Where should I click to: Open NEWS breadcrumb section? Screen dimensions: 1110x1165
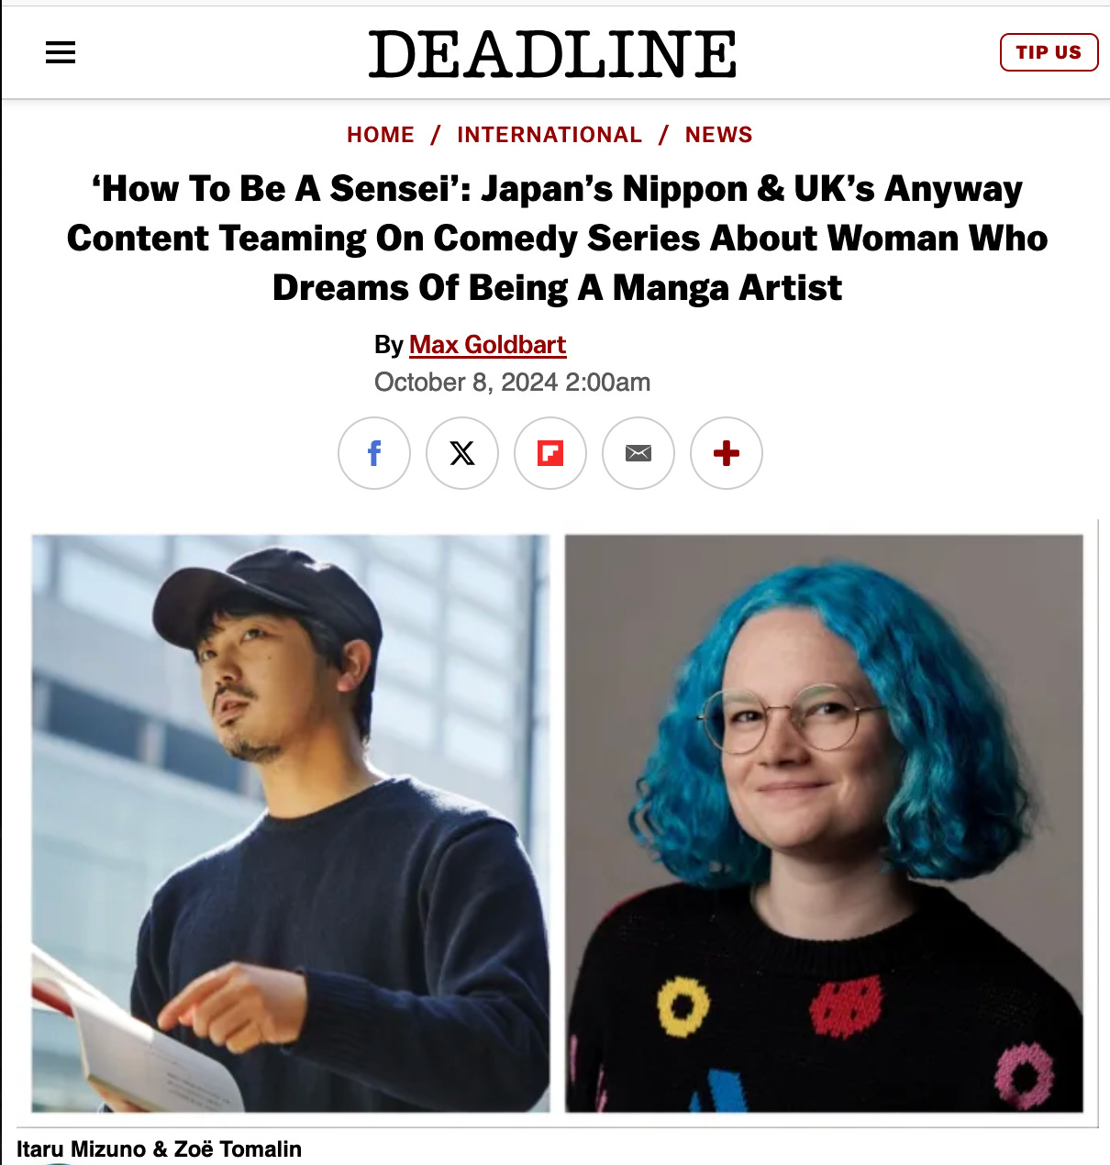point(719,135)
